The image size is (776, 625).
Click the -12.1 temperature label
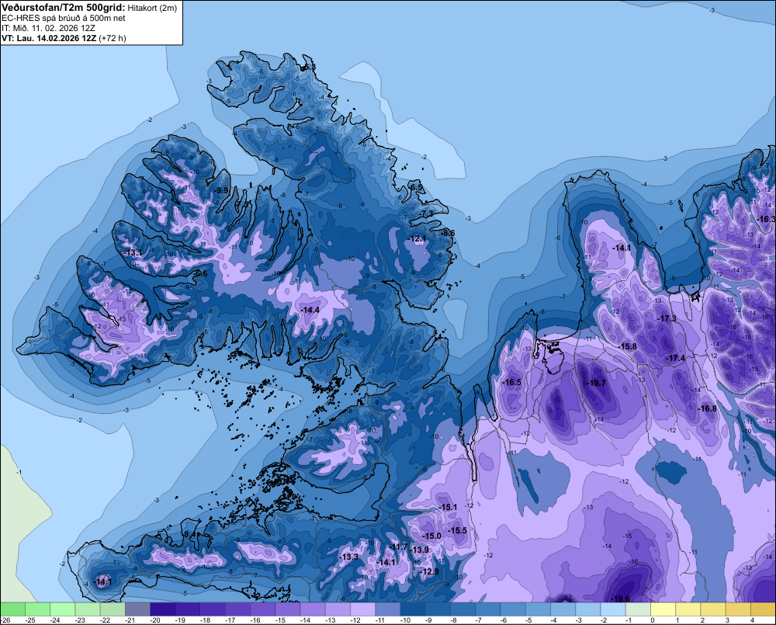(x=417, y=238)
